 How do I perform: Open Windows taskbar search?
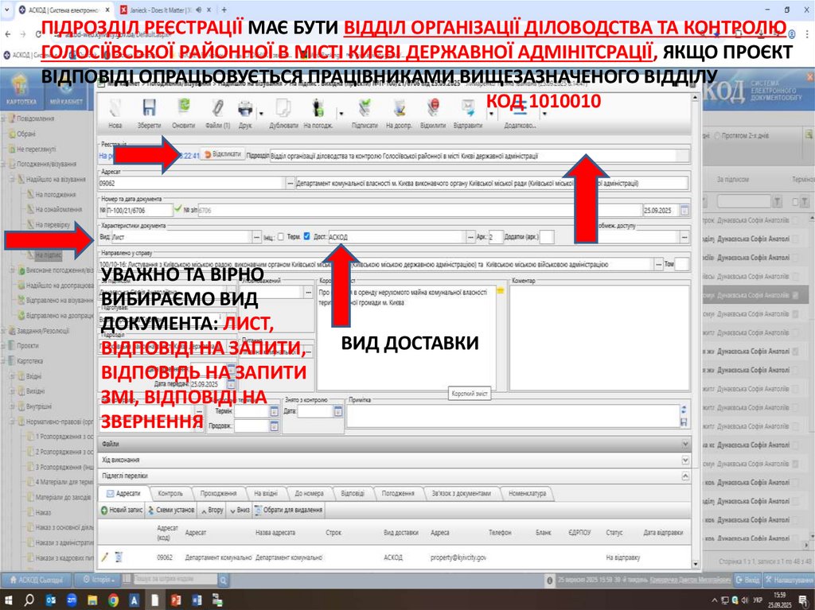pos(29,600)
